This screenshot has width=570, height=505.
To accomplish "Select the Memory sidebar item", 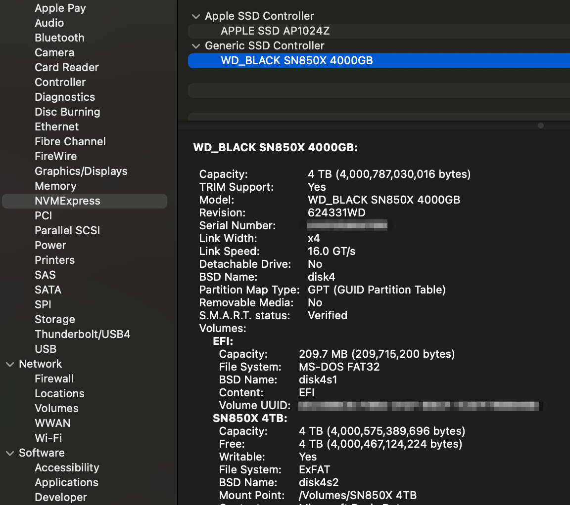I will click(x=55, y=186).
